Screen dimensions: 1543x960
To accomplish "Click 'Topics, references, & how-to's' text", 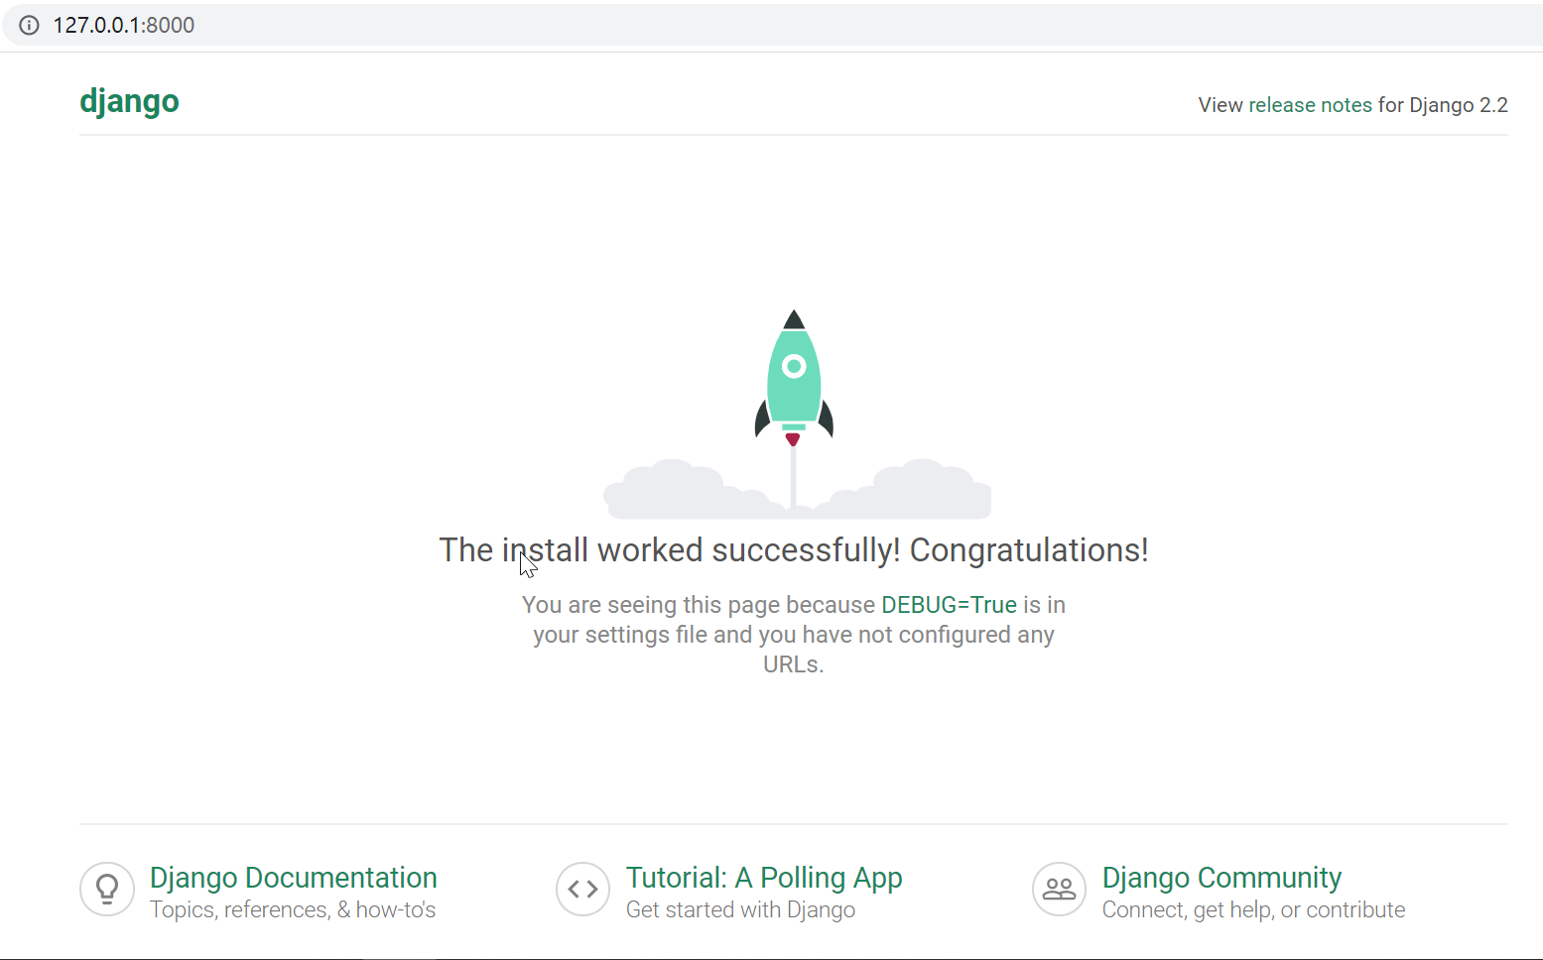I will pyautogui.click(x=293, y=910).
